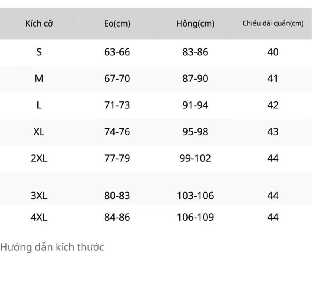Click the Hướng dẫn kích thước text
Viewport: 312px width, 287px height.
52,247
